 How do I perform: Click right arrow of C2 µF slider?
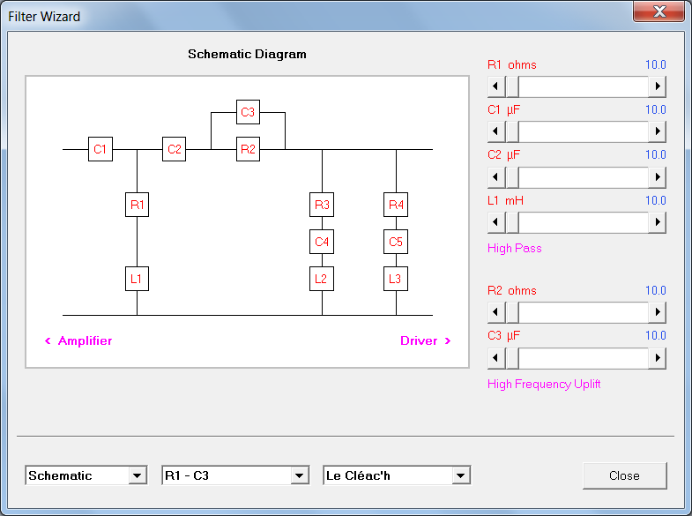coord(657,177)
